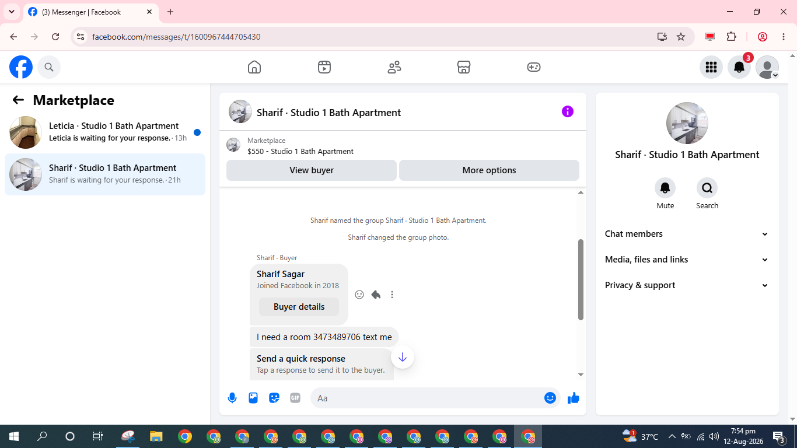The height and width of the screenshot is (448, 797).
Task: Send a thumbs-up like
Action: click(574, 398)
